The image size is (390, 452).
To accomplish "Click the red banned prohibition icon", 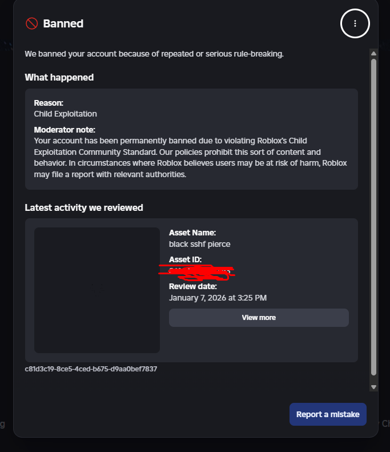I will [x=31, y=23].
